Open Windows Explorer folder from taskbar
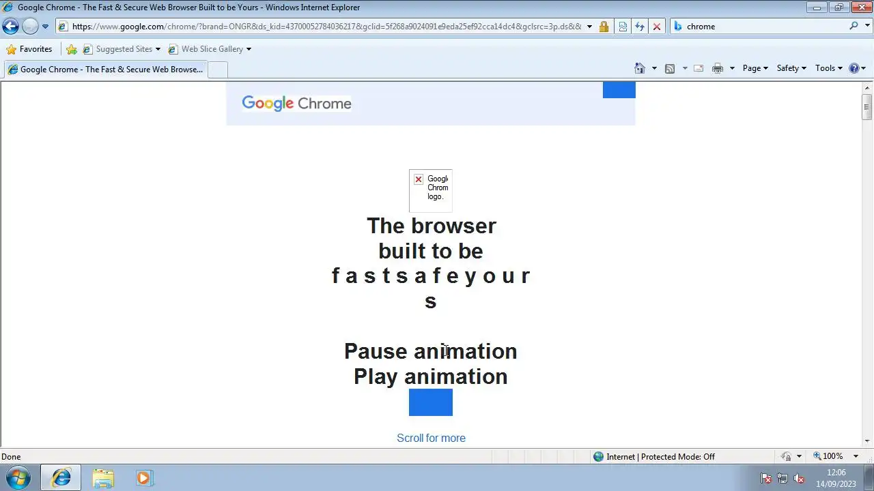This screenshot has width=874, height=491. pos(103,478)
